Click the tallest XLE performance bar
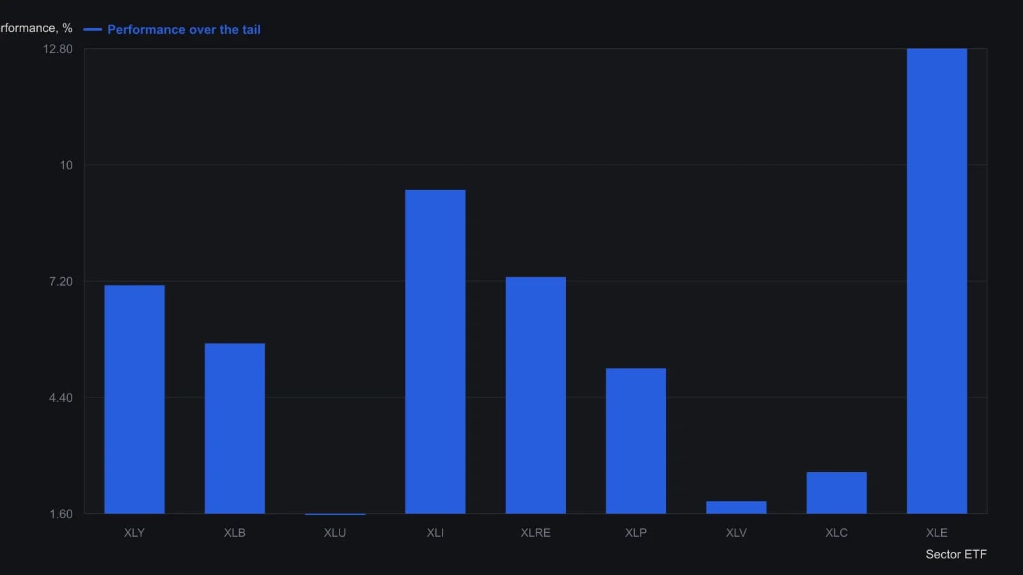The height and width of the screenshot is (575, 1023). 937,281
